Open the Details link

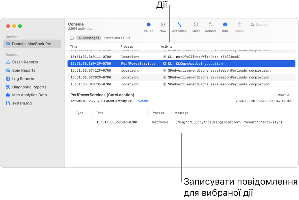(x=143, y=101)
